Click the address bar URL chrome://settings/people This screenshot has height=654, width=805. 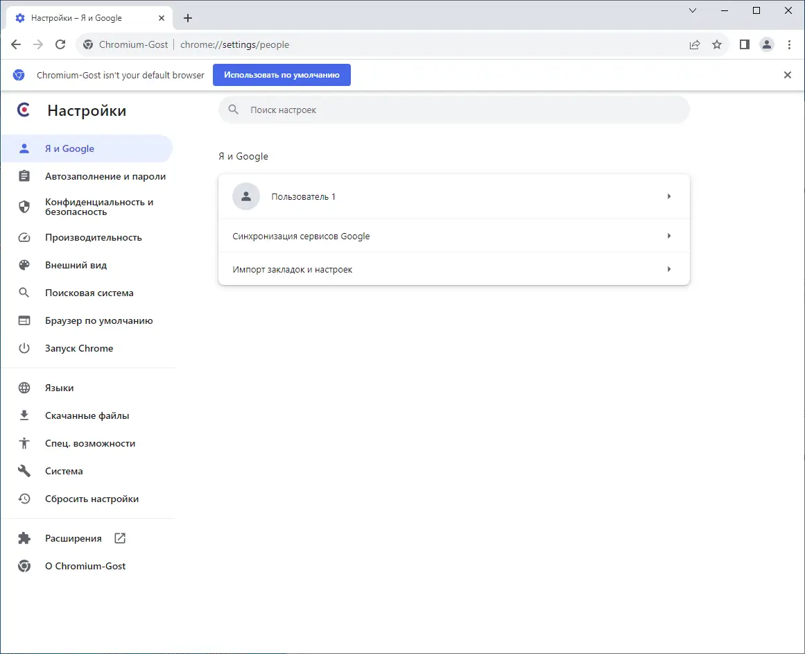tap(234, 44)
